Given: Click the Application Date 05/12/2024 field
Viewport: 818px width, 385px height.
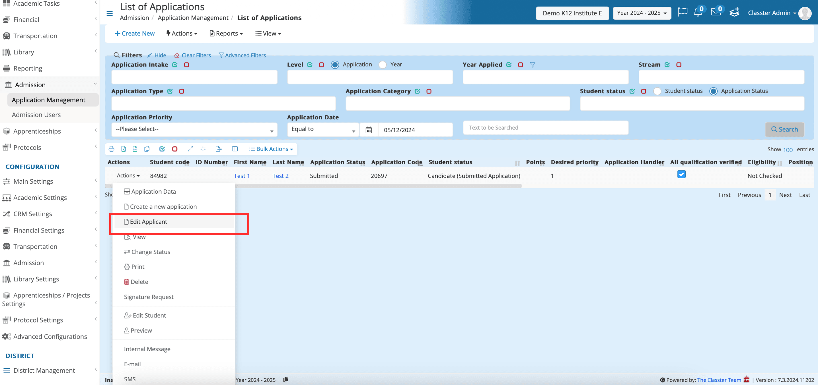Looking at the screenshot, I should [x=415, y=130].
